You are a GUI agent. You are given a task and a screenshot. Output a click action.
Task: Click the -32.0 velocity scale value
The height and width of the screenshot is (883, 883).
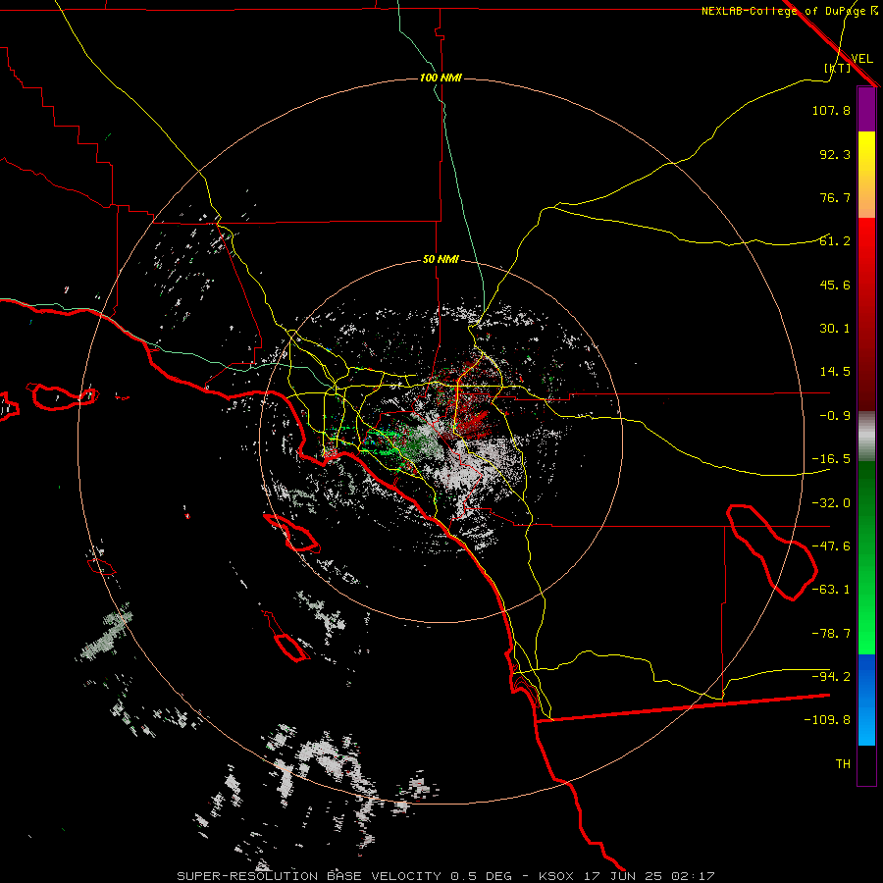[x=831, y=503]
